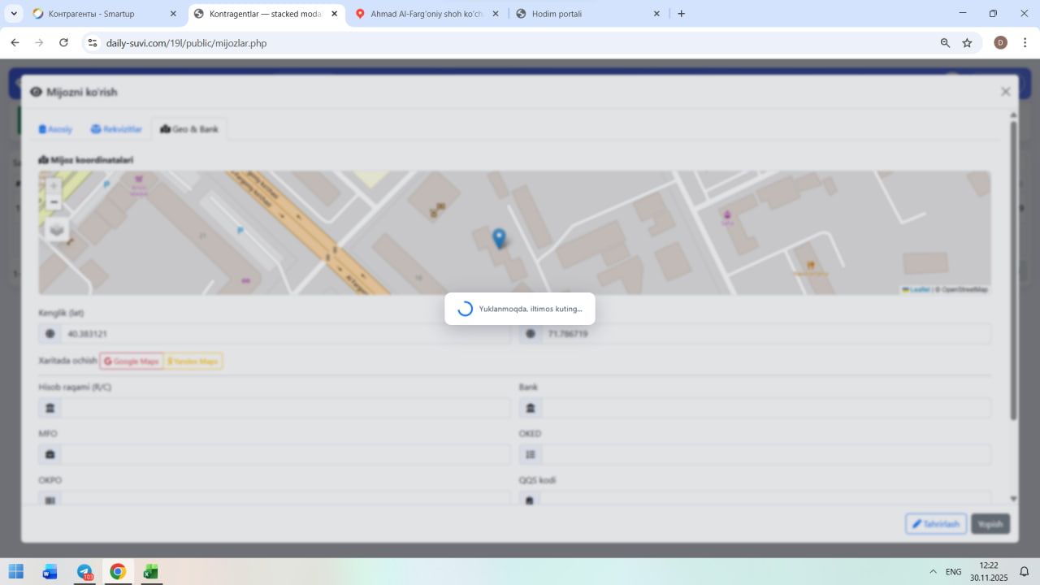Focus the MFO input field
This screenshot has height=585, width=1040.
click(286, 454)
